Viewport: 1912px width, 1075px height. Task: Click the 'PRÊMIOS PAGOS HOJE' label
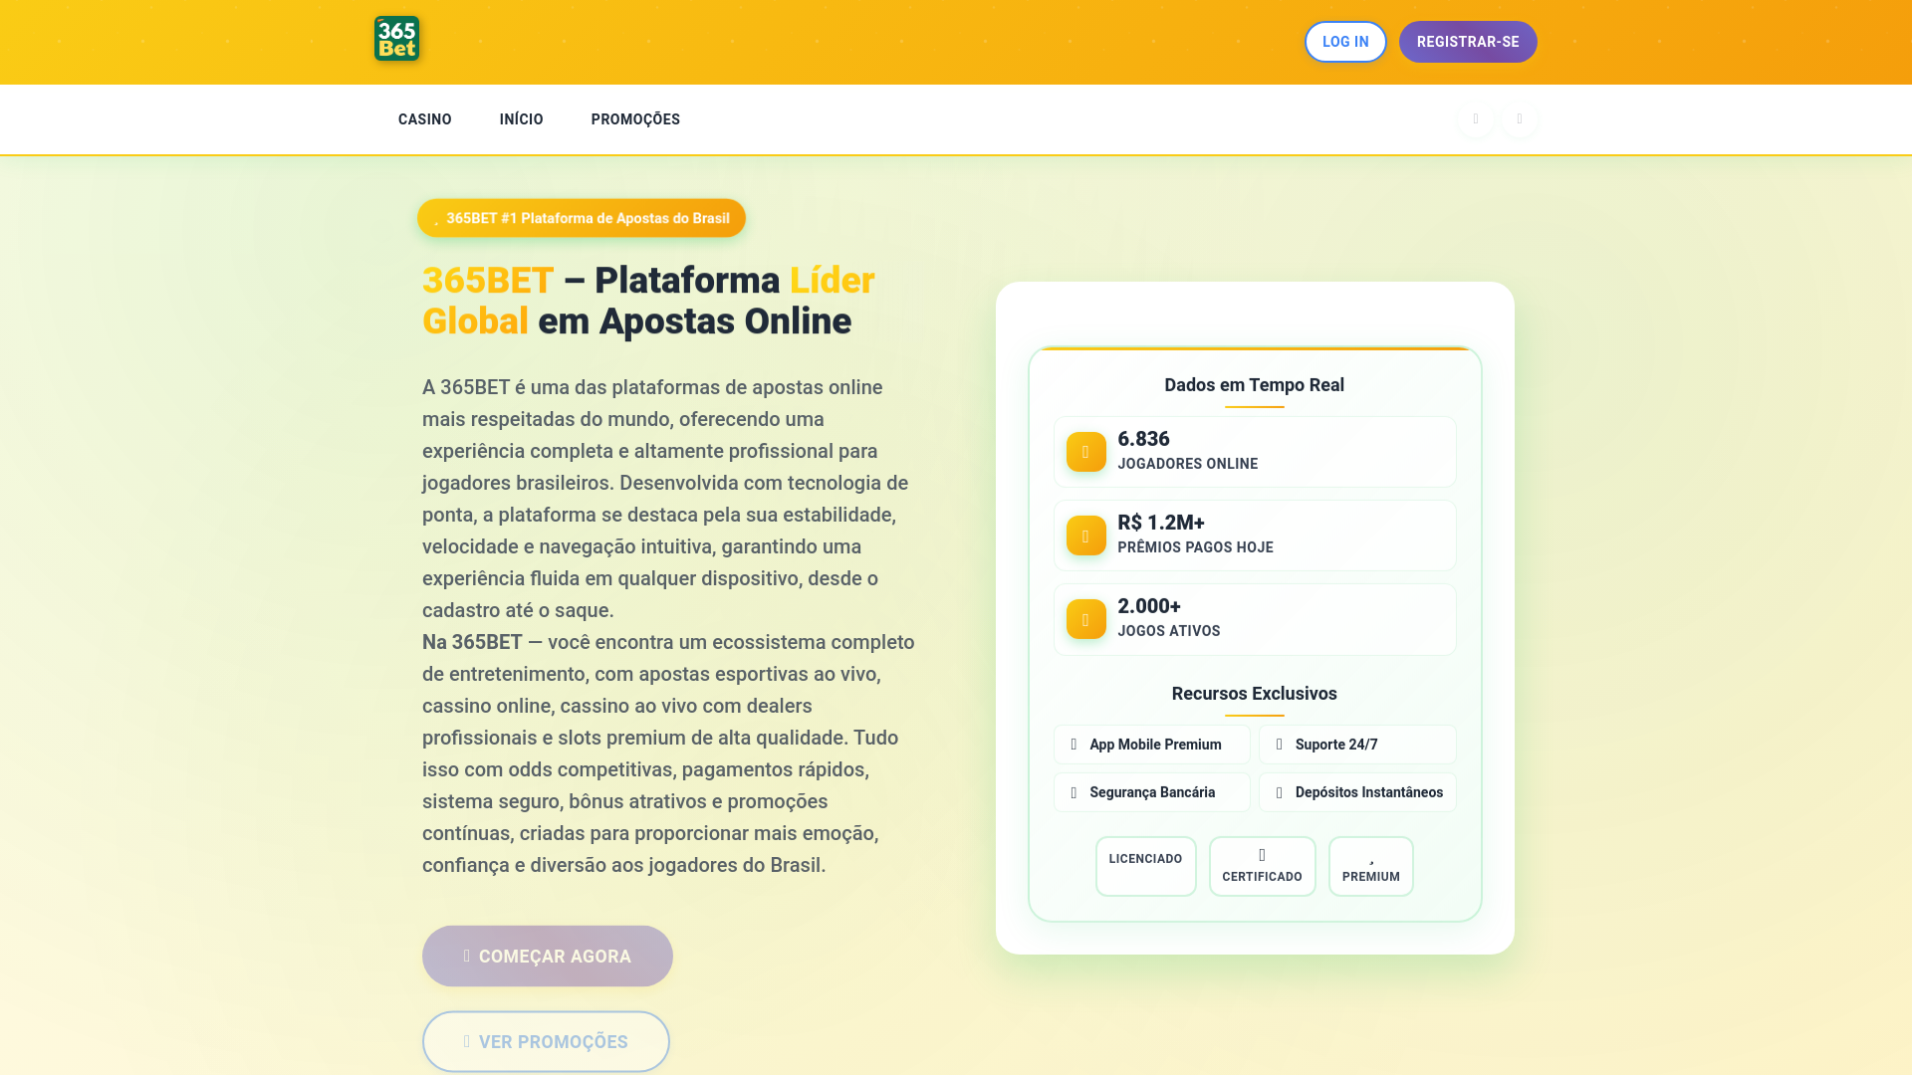pyautogui.click(x=1195, y=547)
